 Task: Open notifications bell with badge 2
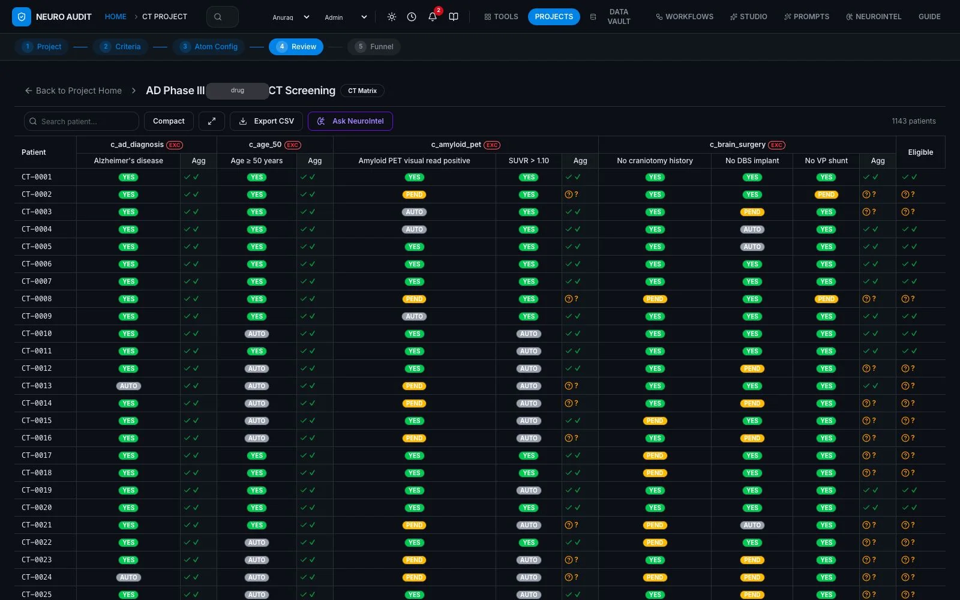433,17
